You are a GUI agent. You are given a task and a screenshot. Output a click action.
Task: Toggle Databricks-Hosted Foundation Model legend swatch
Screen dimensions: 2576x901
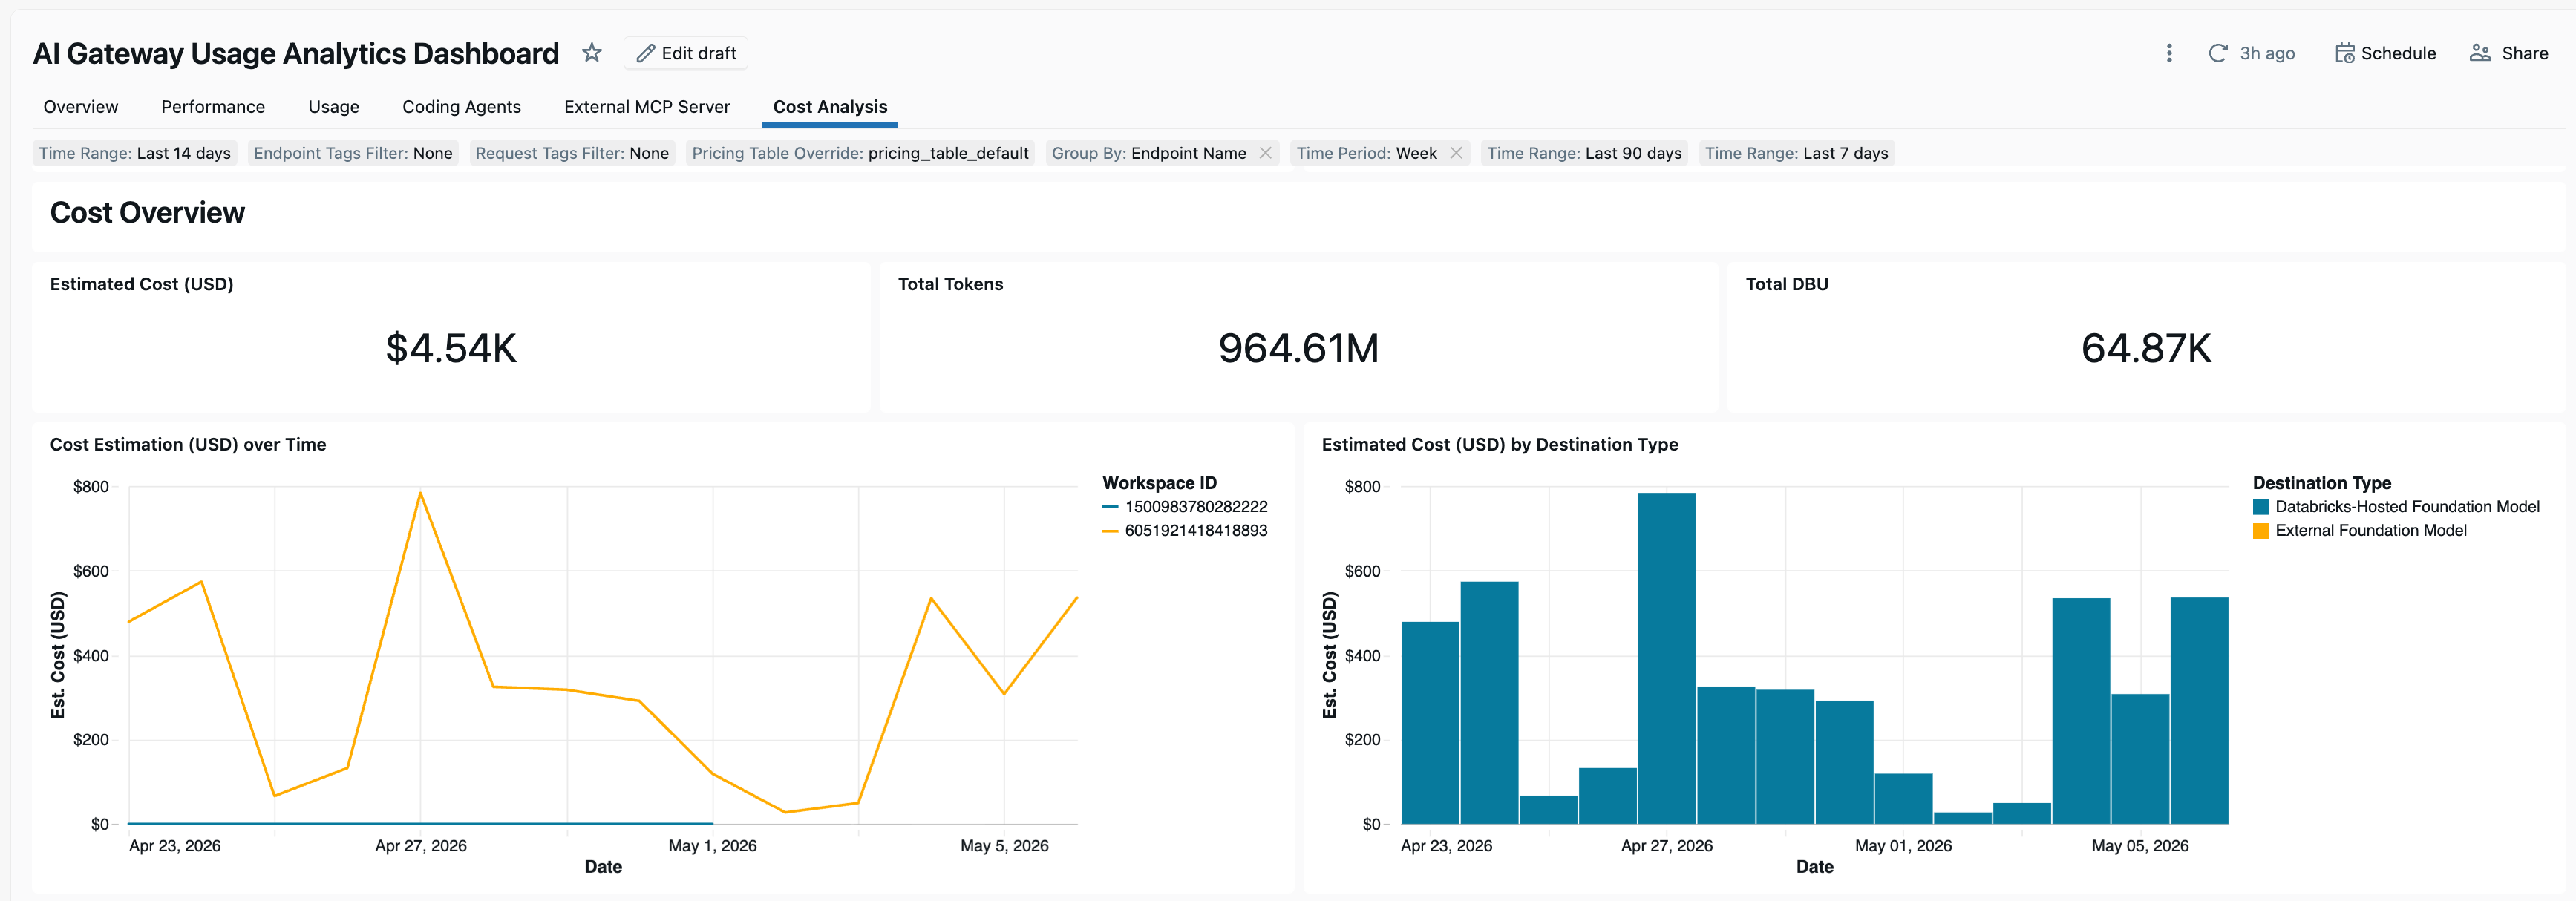click(x=2260, y=507)
